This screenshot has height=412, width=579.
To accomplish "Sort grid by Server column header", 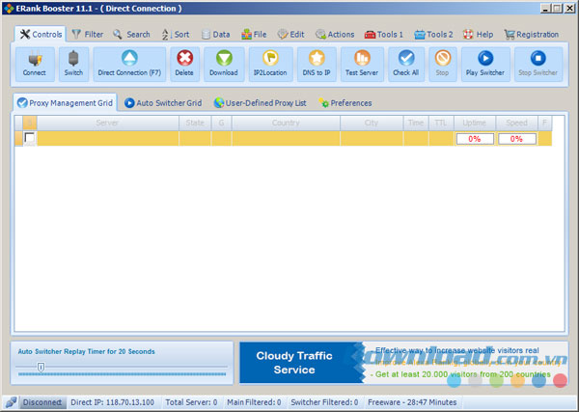I will tap(107, 123).
